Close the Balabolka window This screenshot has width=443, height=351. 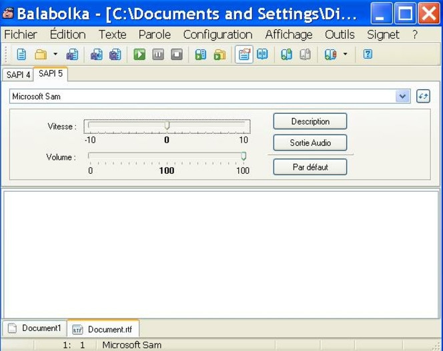[429, 13]
